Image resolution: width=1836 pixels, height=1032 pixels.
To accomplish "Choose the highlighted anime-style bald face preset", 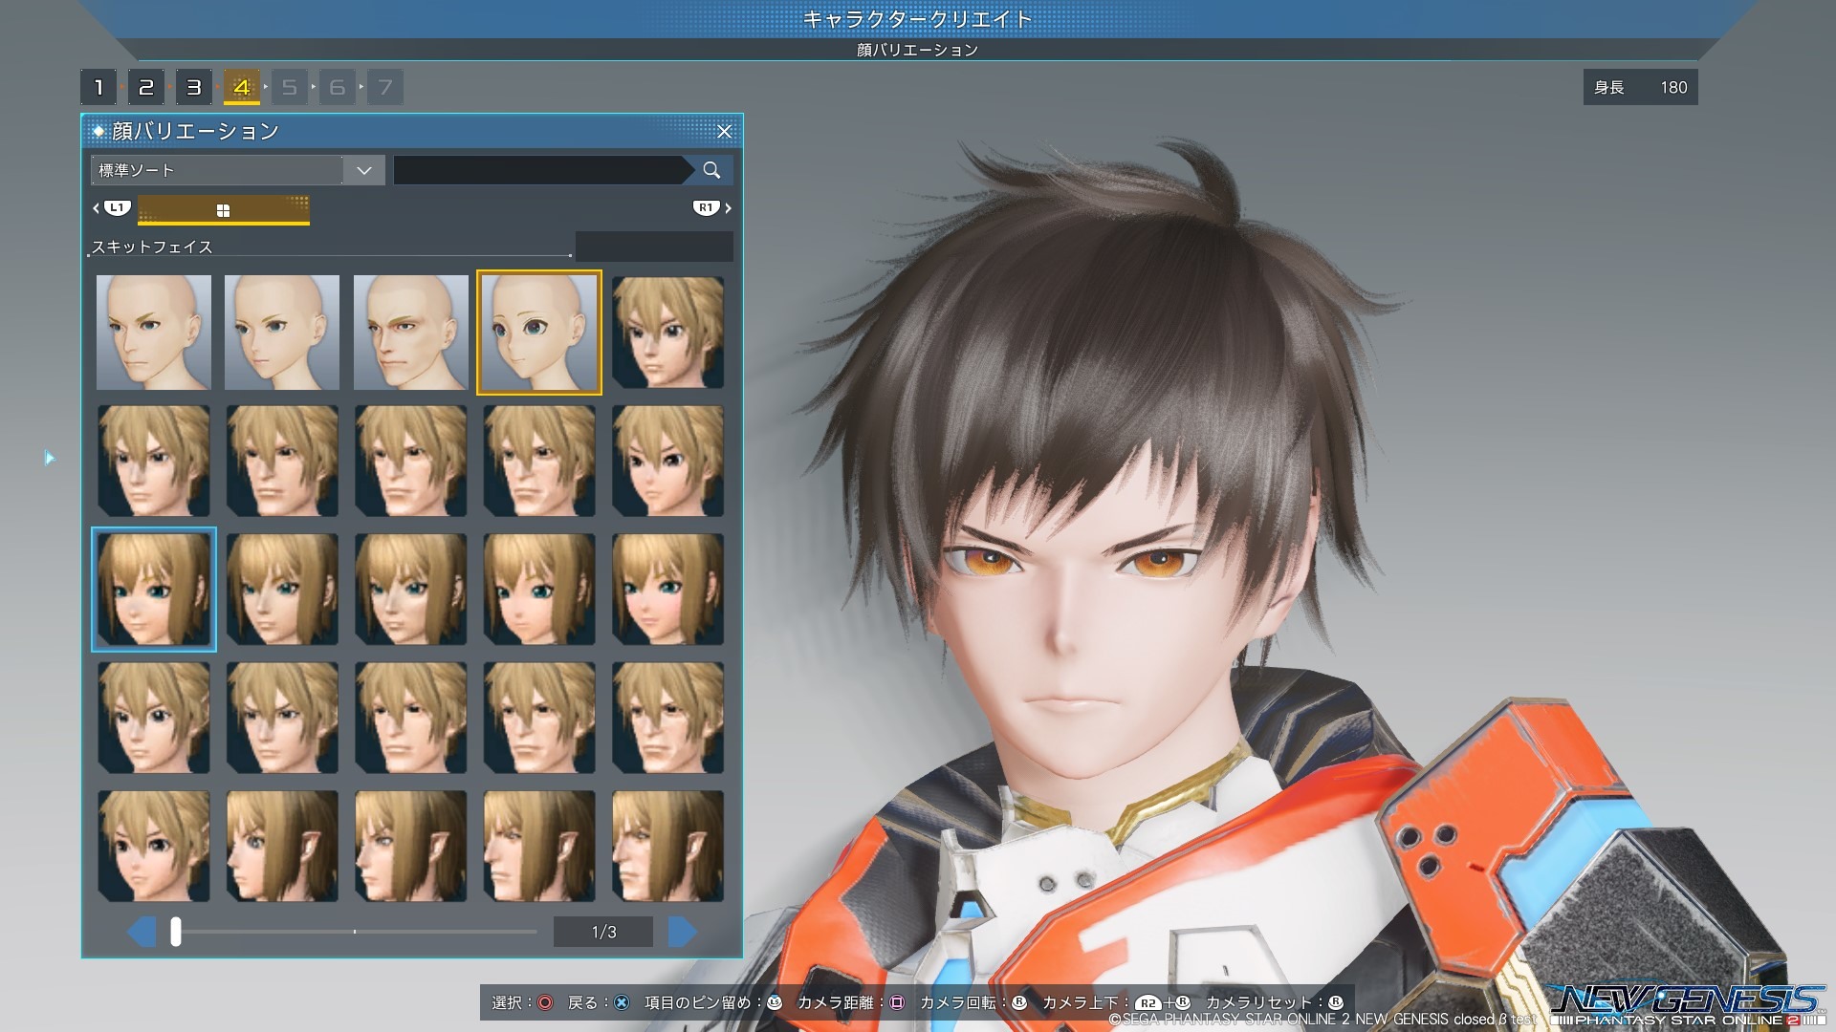I will (539, 333).
